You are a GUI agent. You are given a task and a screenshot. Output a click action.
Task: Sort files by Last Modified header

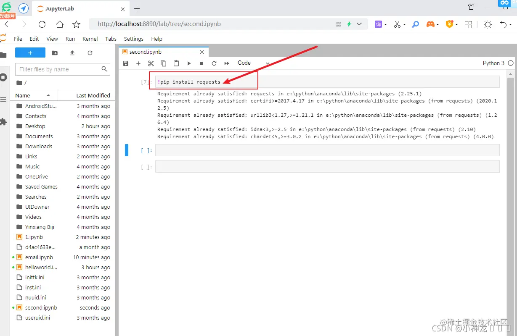click(86, 95)
